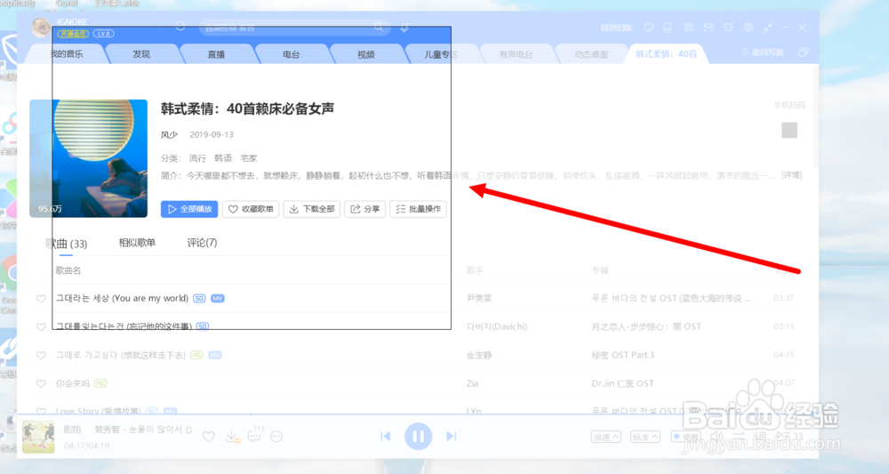Click the user avatar picture

click(40, 27)
